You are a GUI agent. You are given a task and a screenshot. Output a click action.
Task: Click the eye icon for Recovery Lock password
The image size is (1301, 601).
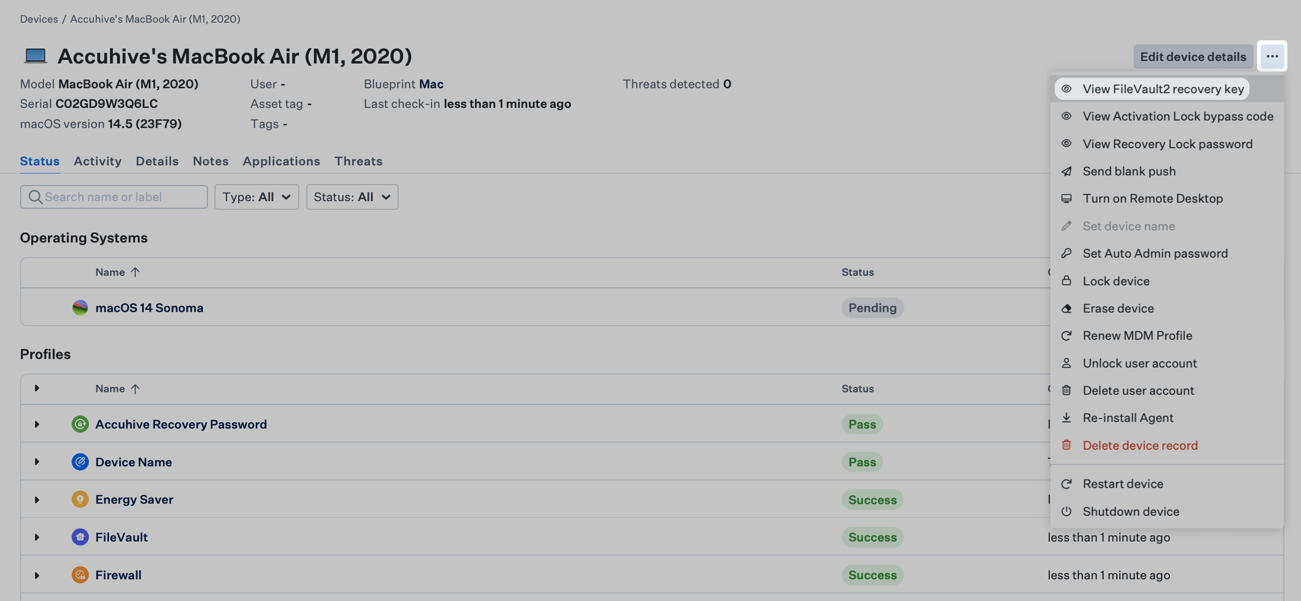click(x=1066, y=144)
